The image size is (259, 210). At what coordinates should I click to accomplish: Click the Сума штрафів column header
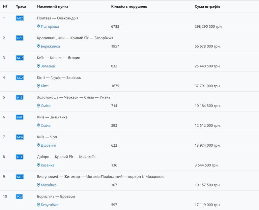[x=208, y=6]
